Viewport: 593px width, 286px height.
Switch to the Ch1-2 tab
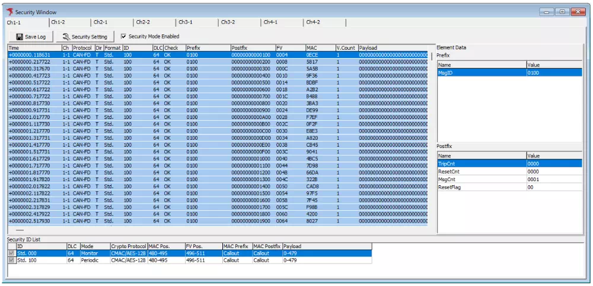[58, 22]
